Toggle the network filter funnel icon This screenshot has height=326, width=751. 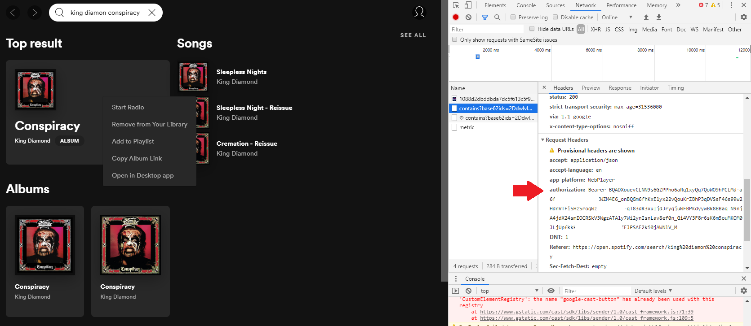[x=485, y=17]
